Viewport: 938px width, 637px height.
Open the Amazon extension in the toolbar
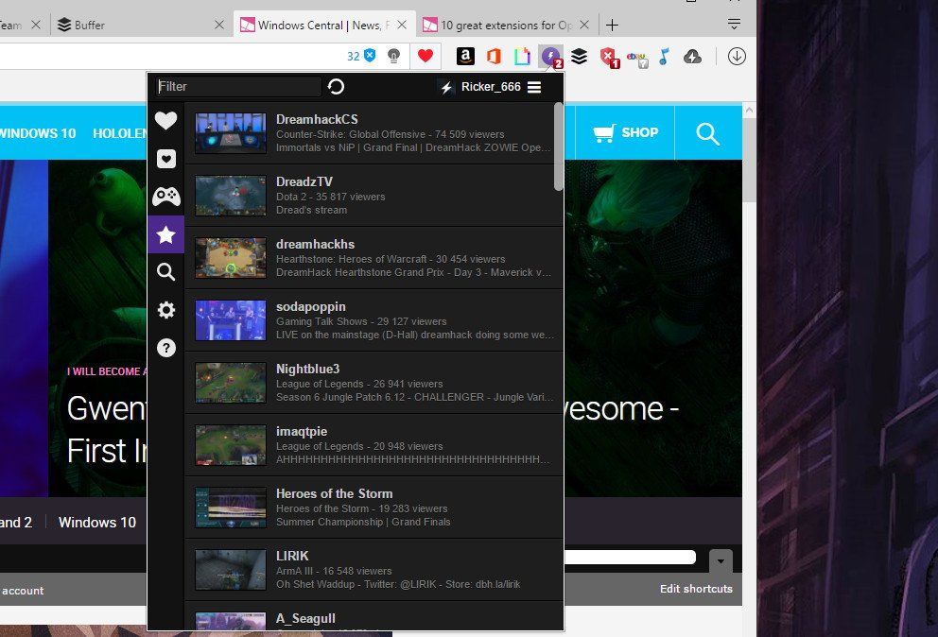pos(465,56)
